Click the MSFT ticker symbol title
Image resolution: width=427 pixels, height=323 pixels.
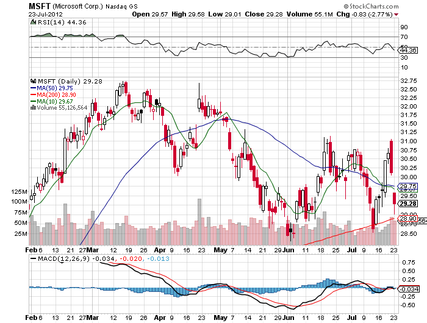pos(40,6)
